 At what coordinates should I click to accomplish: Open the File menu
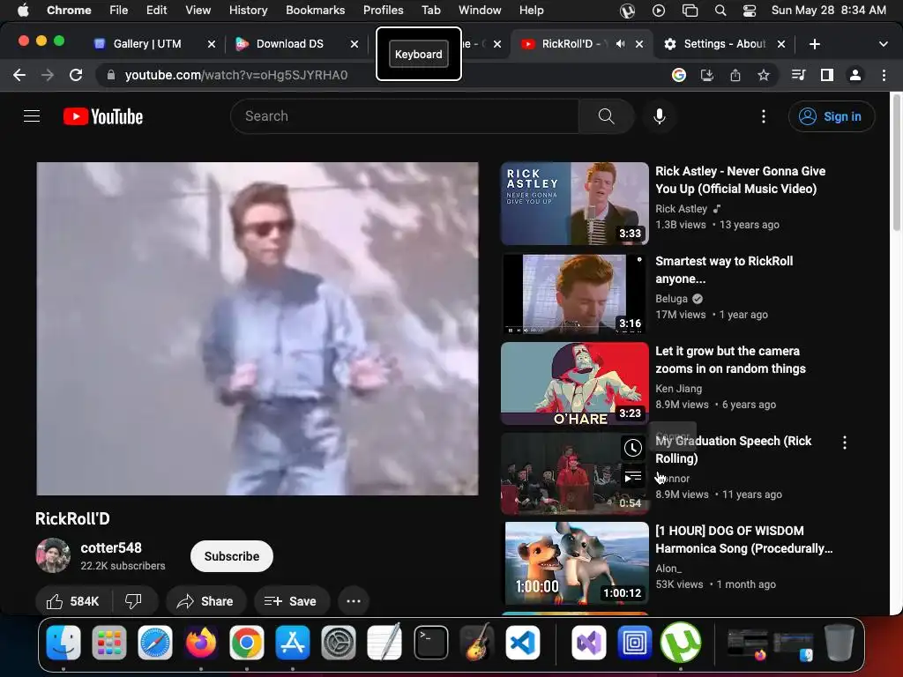[119, 10]
